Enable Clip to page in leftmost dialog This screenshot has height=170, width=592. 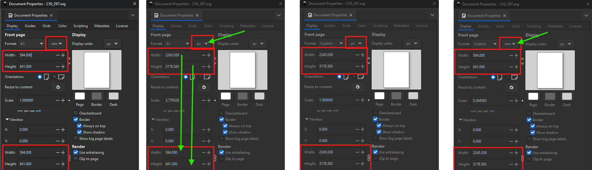76,159
